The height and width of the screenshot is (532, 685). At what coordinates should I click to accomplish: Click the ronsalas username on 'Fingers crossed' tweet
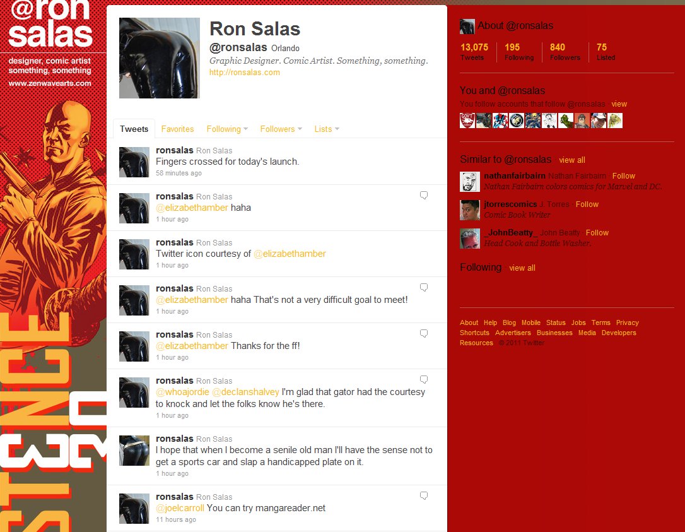[174, 150]
